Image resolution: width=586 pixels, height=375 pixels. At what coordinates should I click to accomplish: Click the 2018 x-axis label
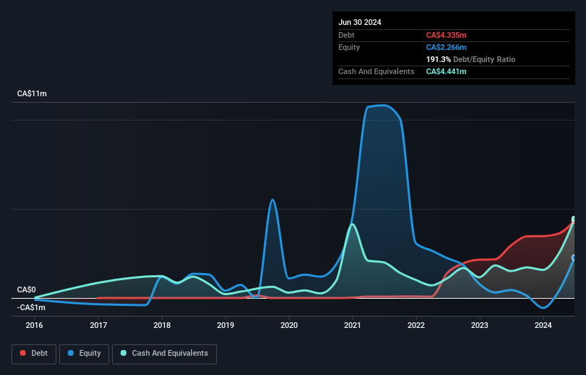(x=162, y=325)
